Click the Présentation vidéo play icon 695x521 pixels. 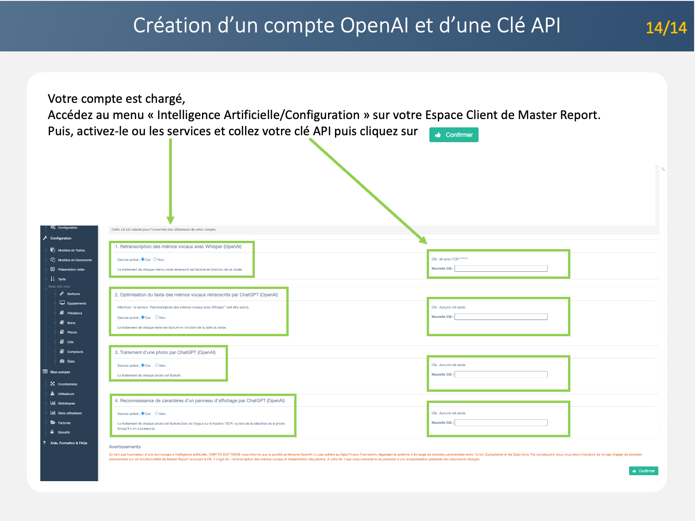pyautogui.click(x=53, y=269)
